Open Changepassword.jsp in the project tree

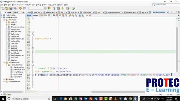[x=18, y=27]
